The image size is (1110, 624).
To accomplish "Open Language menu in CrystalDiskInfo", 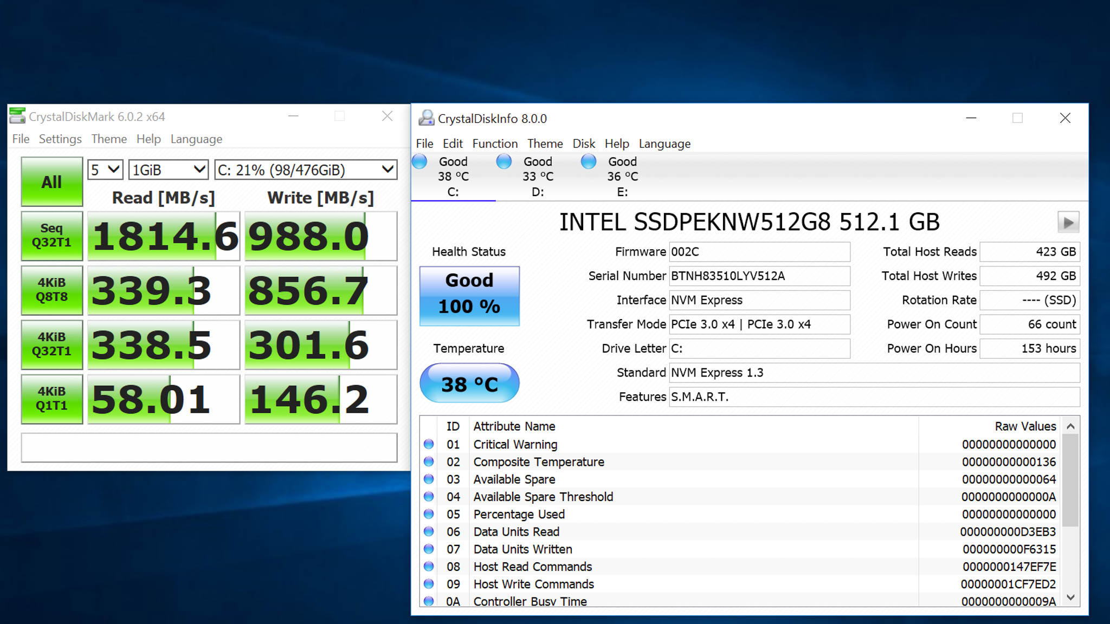I will pos(664,144).
